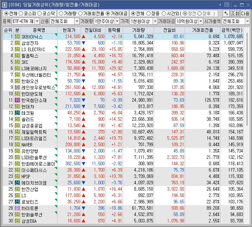Click the 신 badge icon for HPSP
The width and height of the screenshot is (252, 227).
tap(17, 177)
